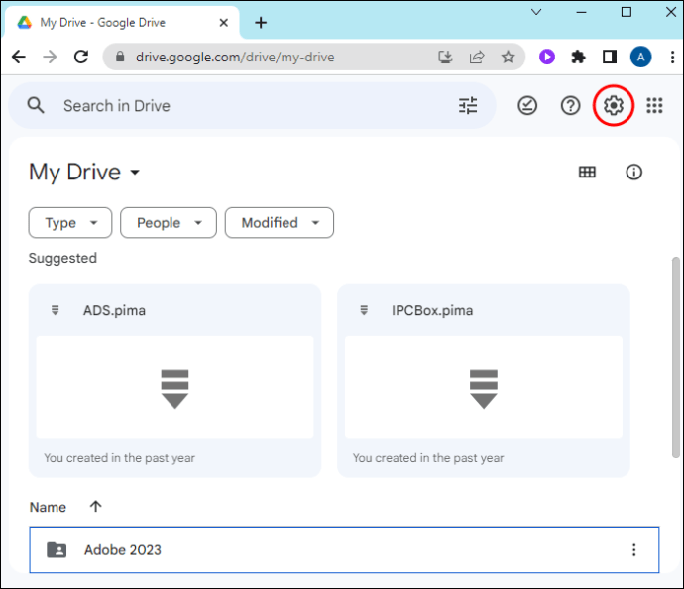The height and width of the screenshot is (589, 684).
Task: Open the Chrome three-dot menu
Action: click(672, 57)
